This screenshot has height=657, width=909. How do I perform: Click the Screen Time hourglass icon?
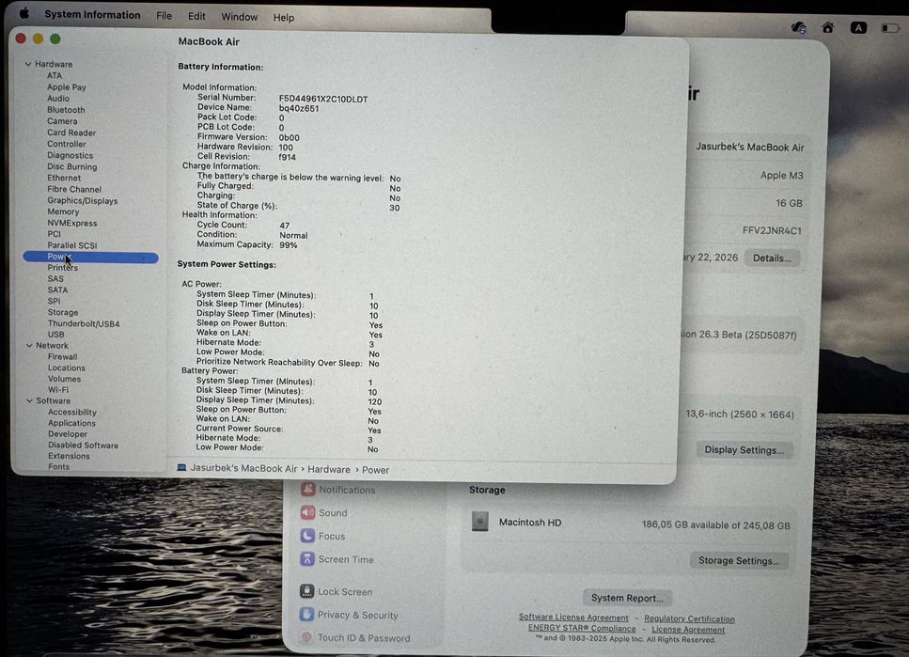click(x=307, y=559)
